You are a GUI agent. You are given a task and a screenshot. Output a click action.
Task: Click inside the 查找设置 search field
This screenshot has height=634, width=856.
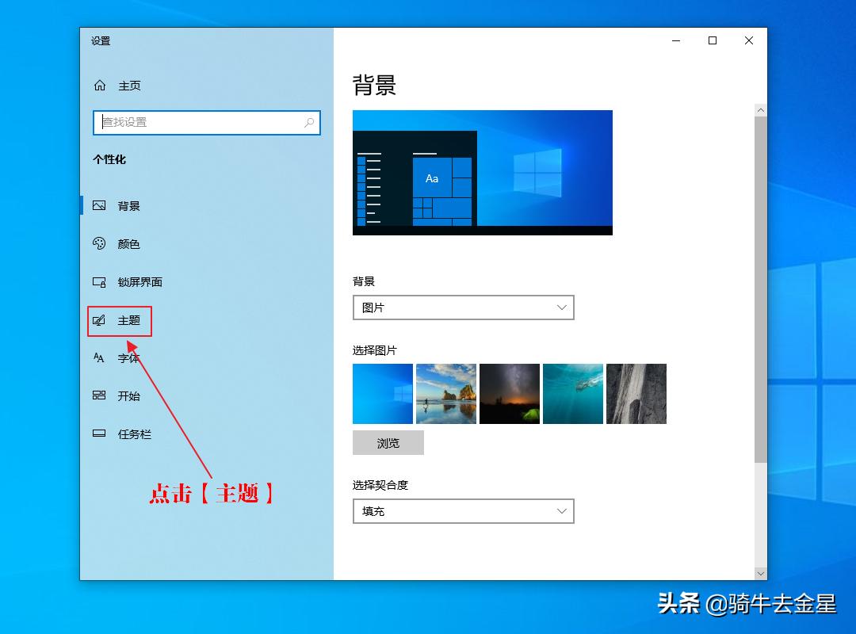198,124
